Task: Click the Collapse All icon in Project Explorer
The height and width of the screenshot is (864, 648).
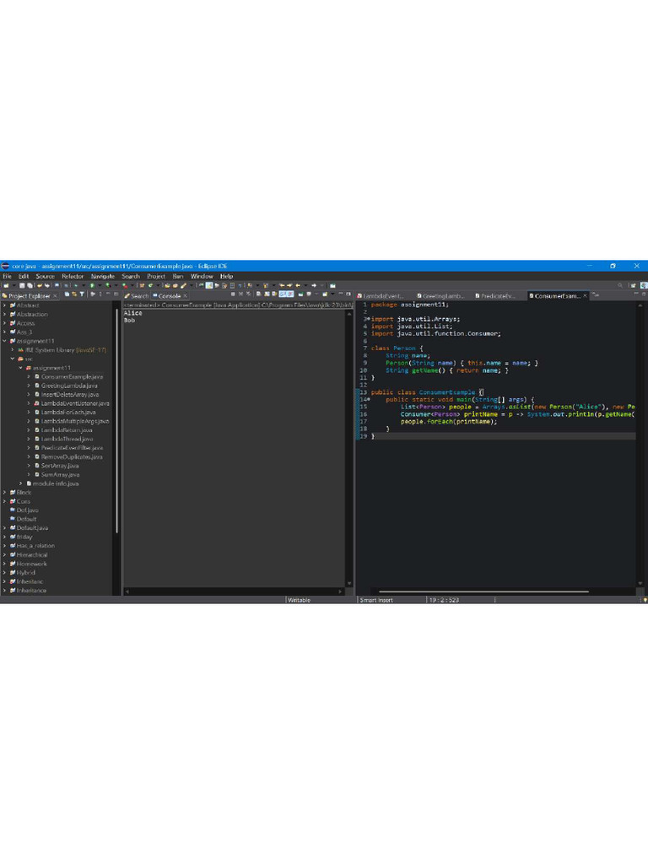Action: tap(65, 295)
